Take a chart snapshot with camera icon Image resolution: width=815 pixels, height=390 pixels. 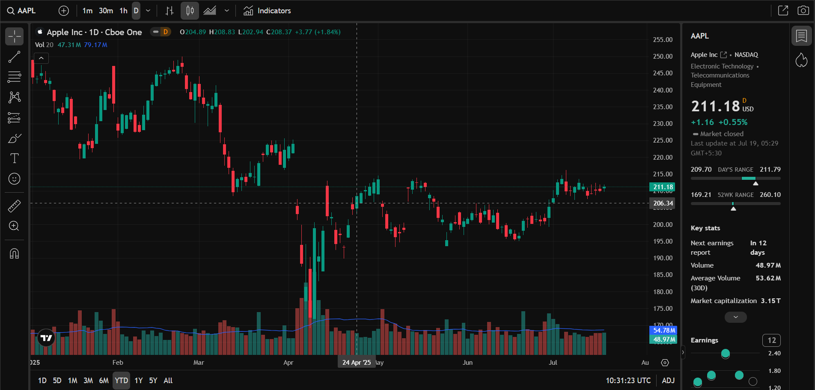click(803, 11)
